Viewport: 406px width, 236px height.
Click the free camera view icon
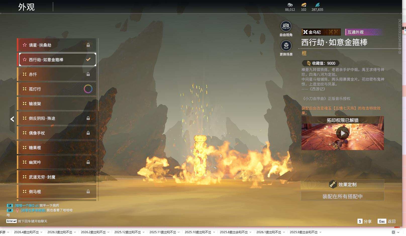coord(286,26)
